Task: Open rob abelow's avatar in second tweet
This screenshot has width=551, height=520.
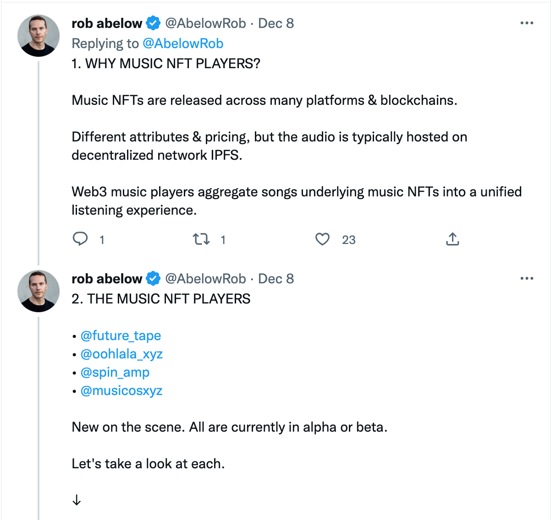Action: coord(39,291)
